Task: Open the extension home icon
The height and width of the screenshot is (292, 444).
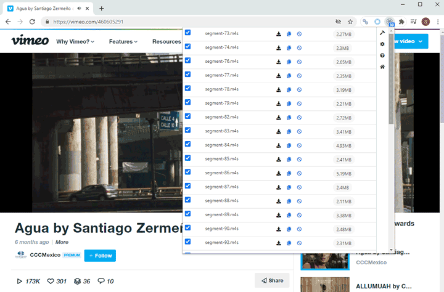Action: click(x=382, y=67)
